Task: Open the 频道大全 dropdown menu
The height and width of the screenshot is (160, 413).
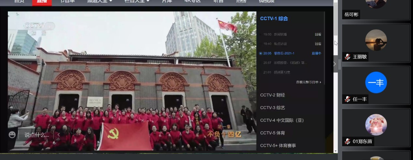Action: (99, 1)
